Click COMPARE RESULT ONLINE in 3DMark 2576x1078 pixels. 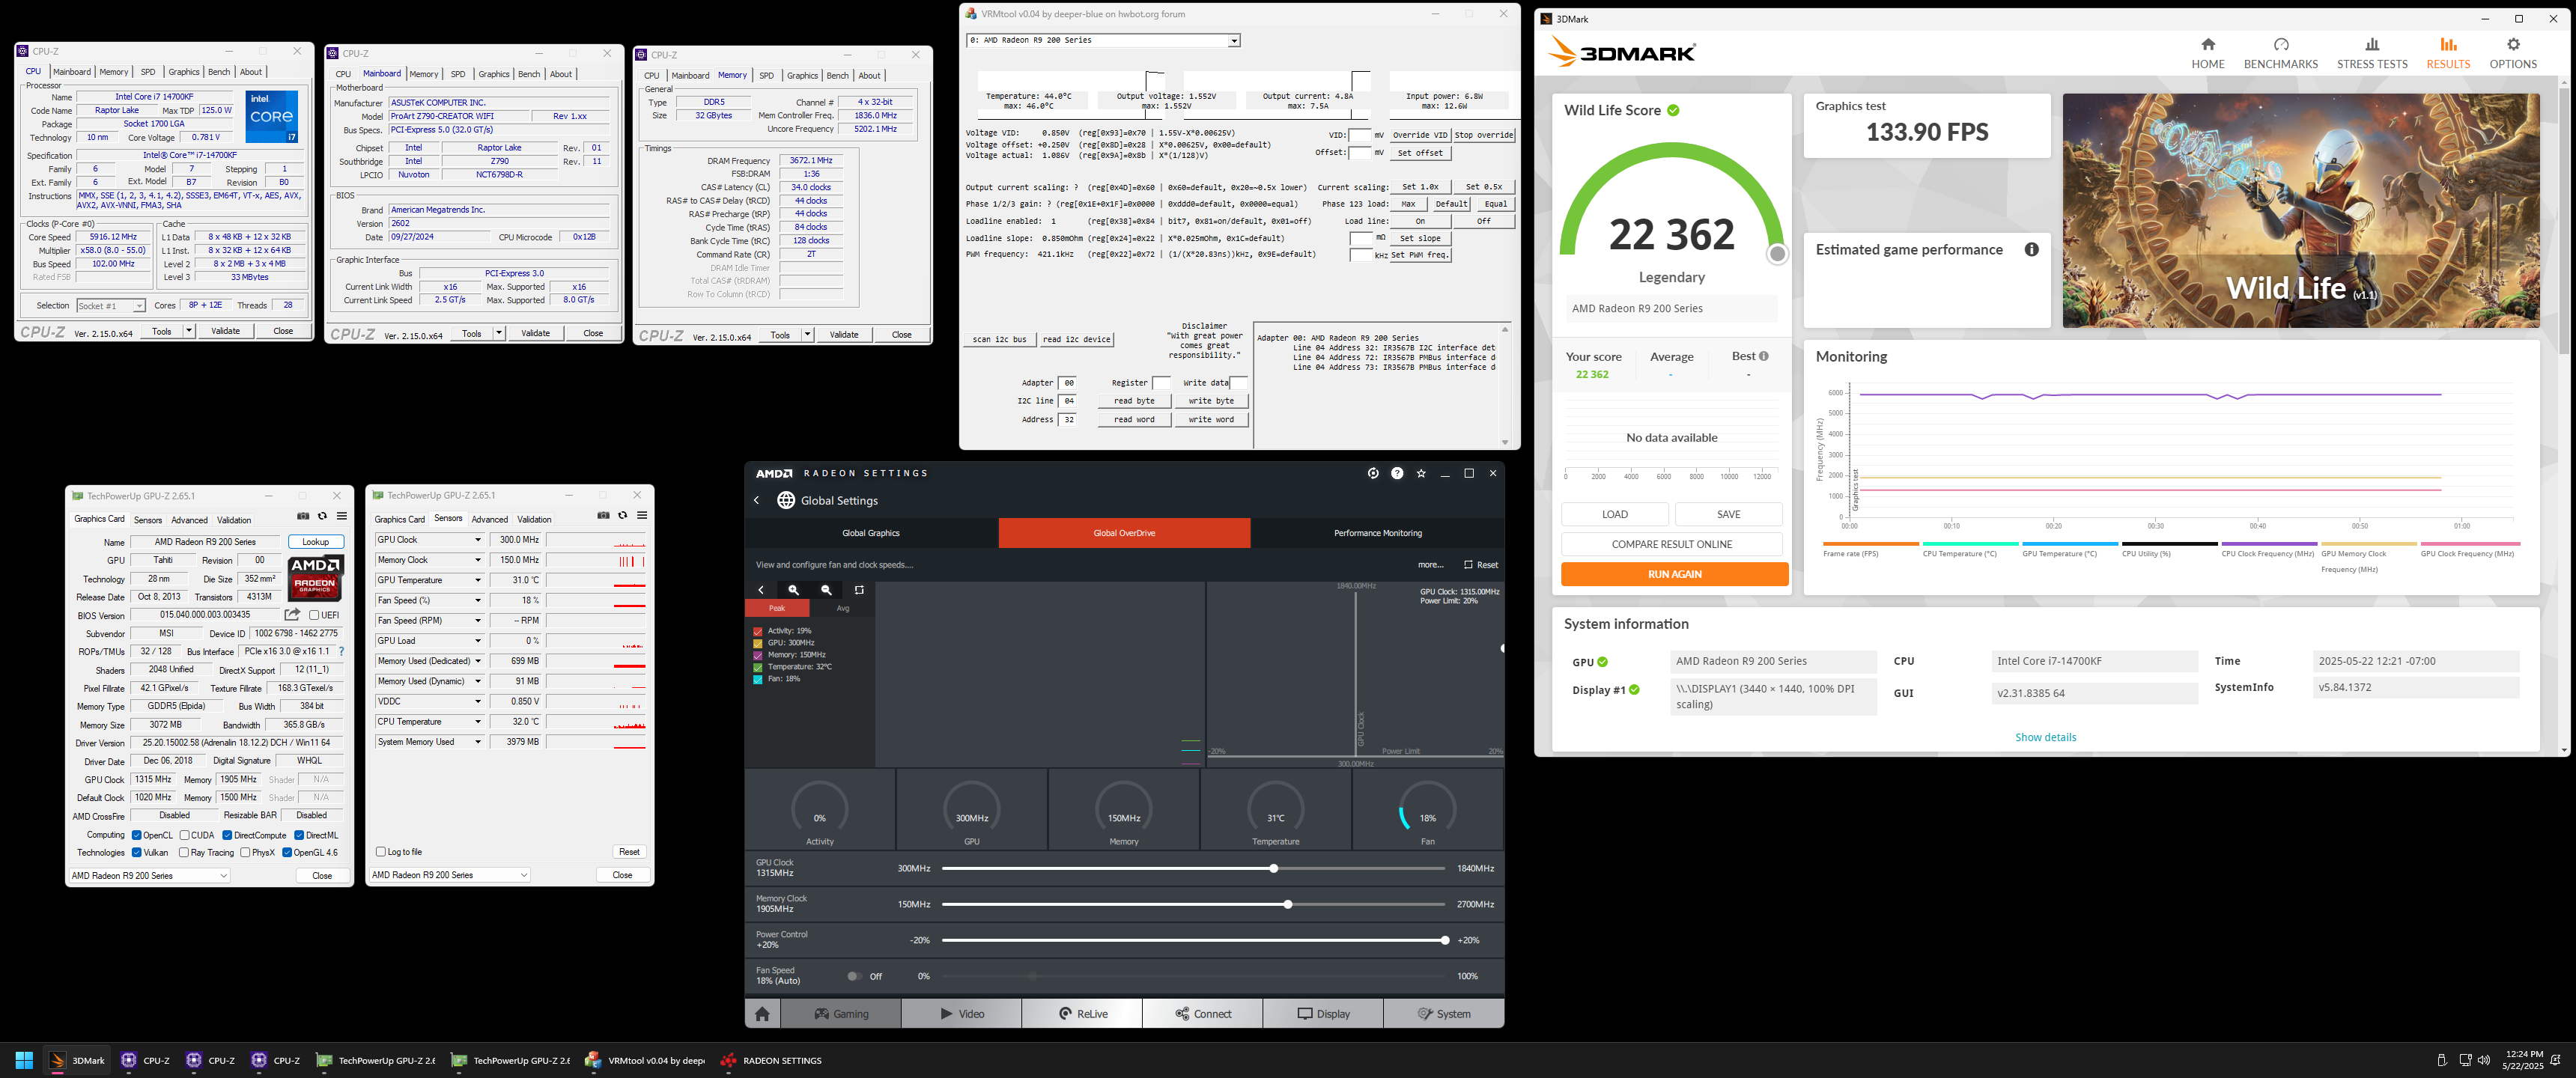pos(1671,544)
